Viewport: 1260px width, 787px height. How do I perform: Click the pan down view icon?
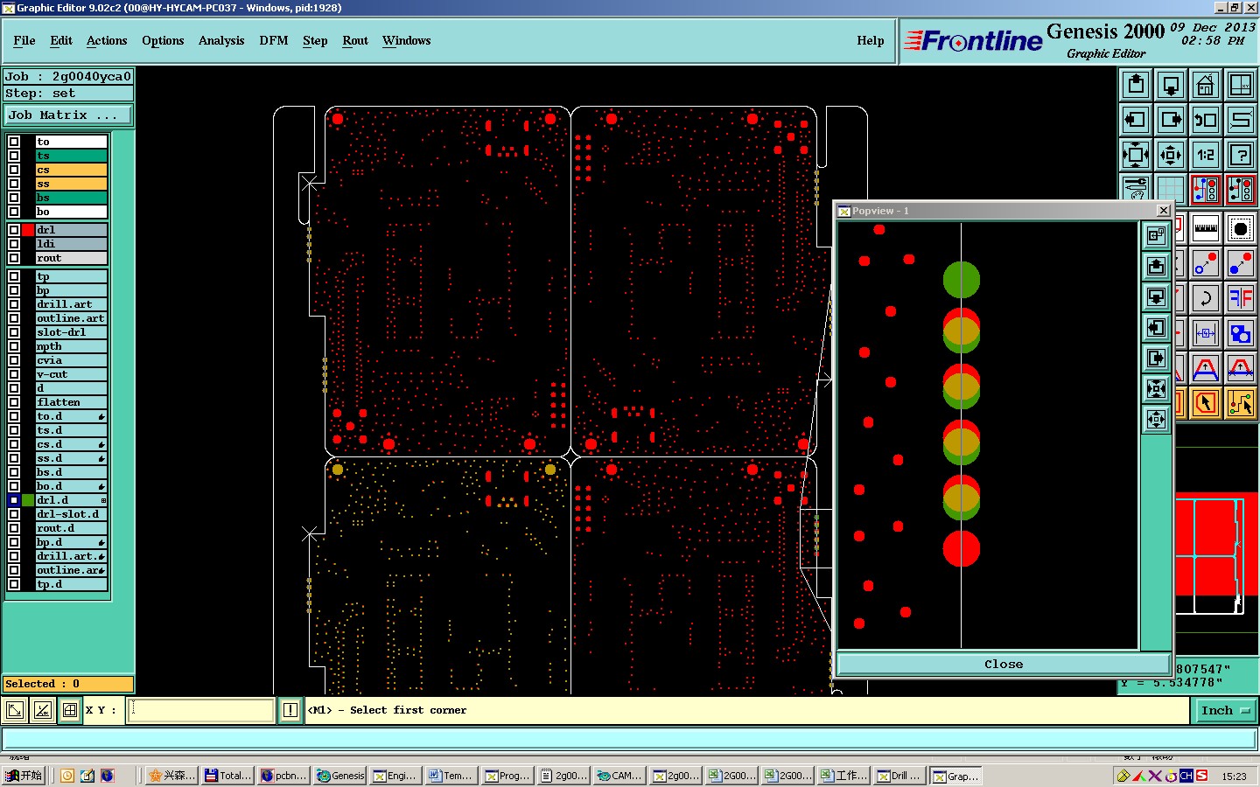coord(1171,85)
